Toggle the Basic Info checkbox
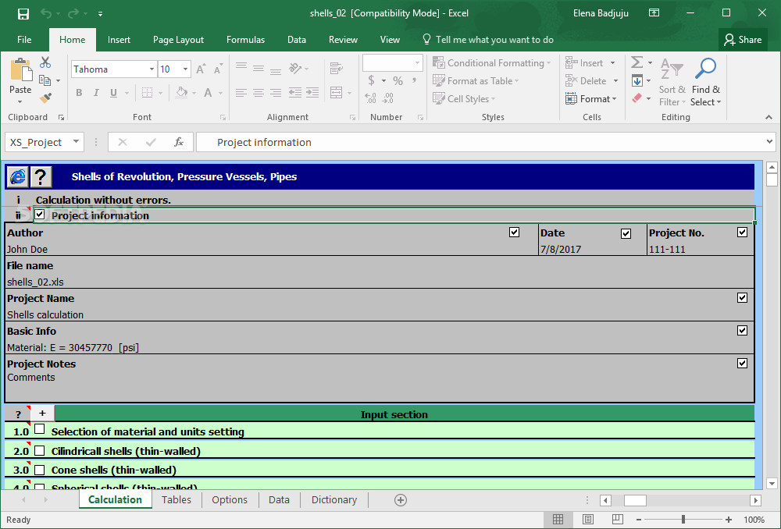 [x=742, y=331]
